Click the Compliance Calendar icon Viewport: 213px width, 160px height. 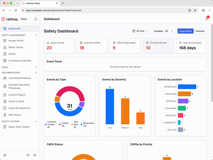(x=5, y=61)
